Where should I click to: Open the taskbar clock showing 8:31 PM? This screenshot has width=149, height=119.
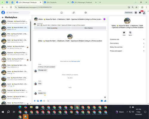click(139, 112)
